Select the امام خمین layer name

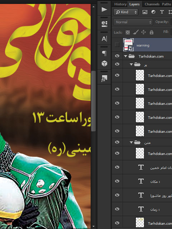tap(161, 168)
